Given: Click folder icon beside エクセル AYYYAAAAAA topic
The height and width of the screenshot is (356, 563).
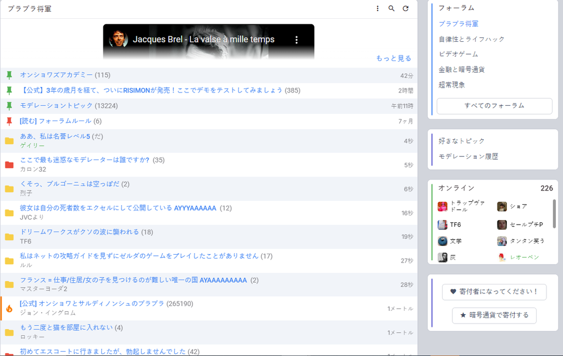Looking at the screenshot, I should click(x=9, y=213).
